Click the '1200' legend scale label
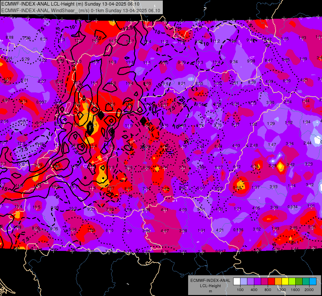The height and width of the screenshot is (296, 322). click(x=281, y=290)
